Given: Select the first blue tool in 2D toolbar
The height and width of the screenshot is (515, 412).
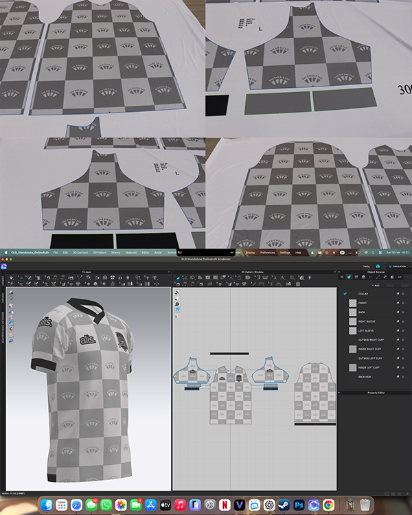Looking at the screenshot, I should (x=178, y=278).
